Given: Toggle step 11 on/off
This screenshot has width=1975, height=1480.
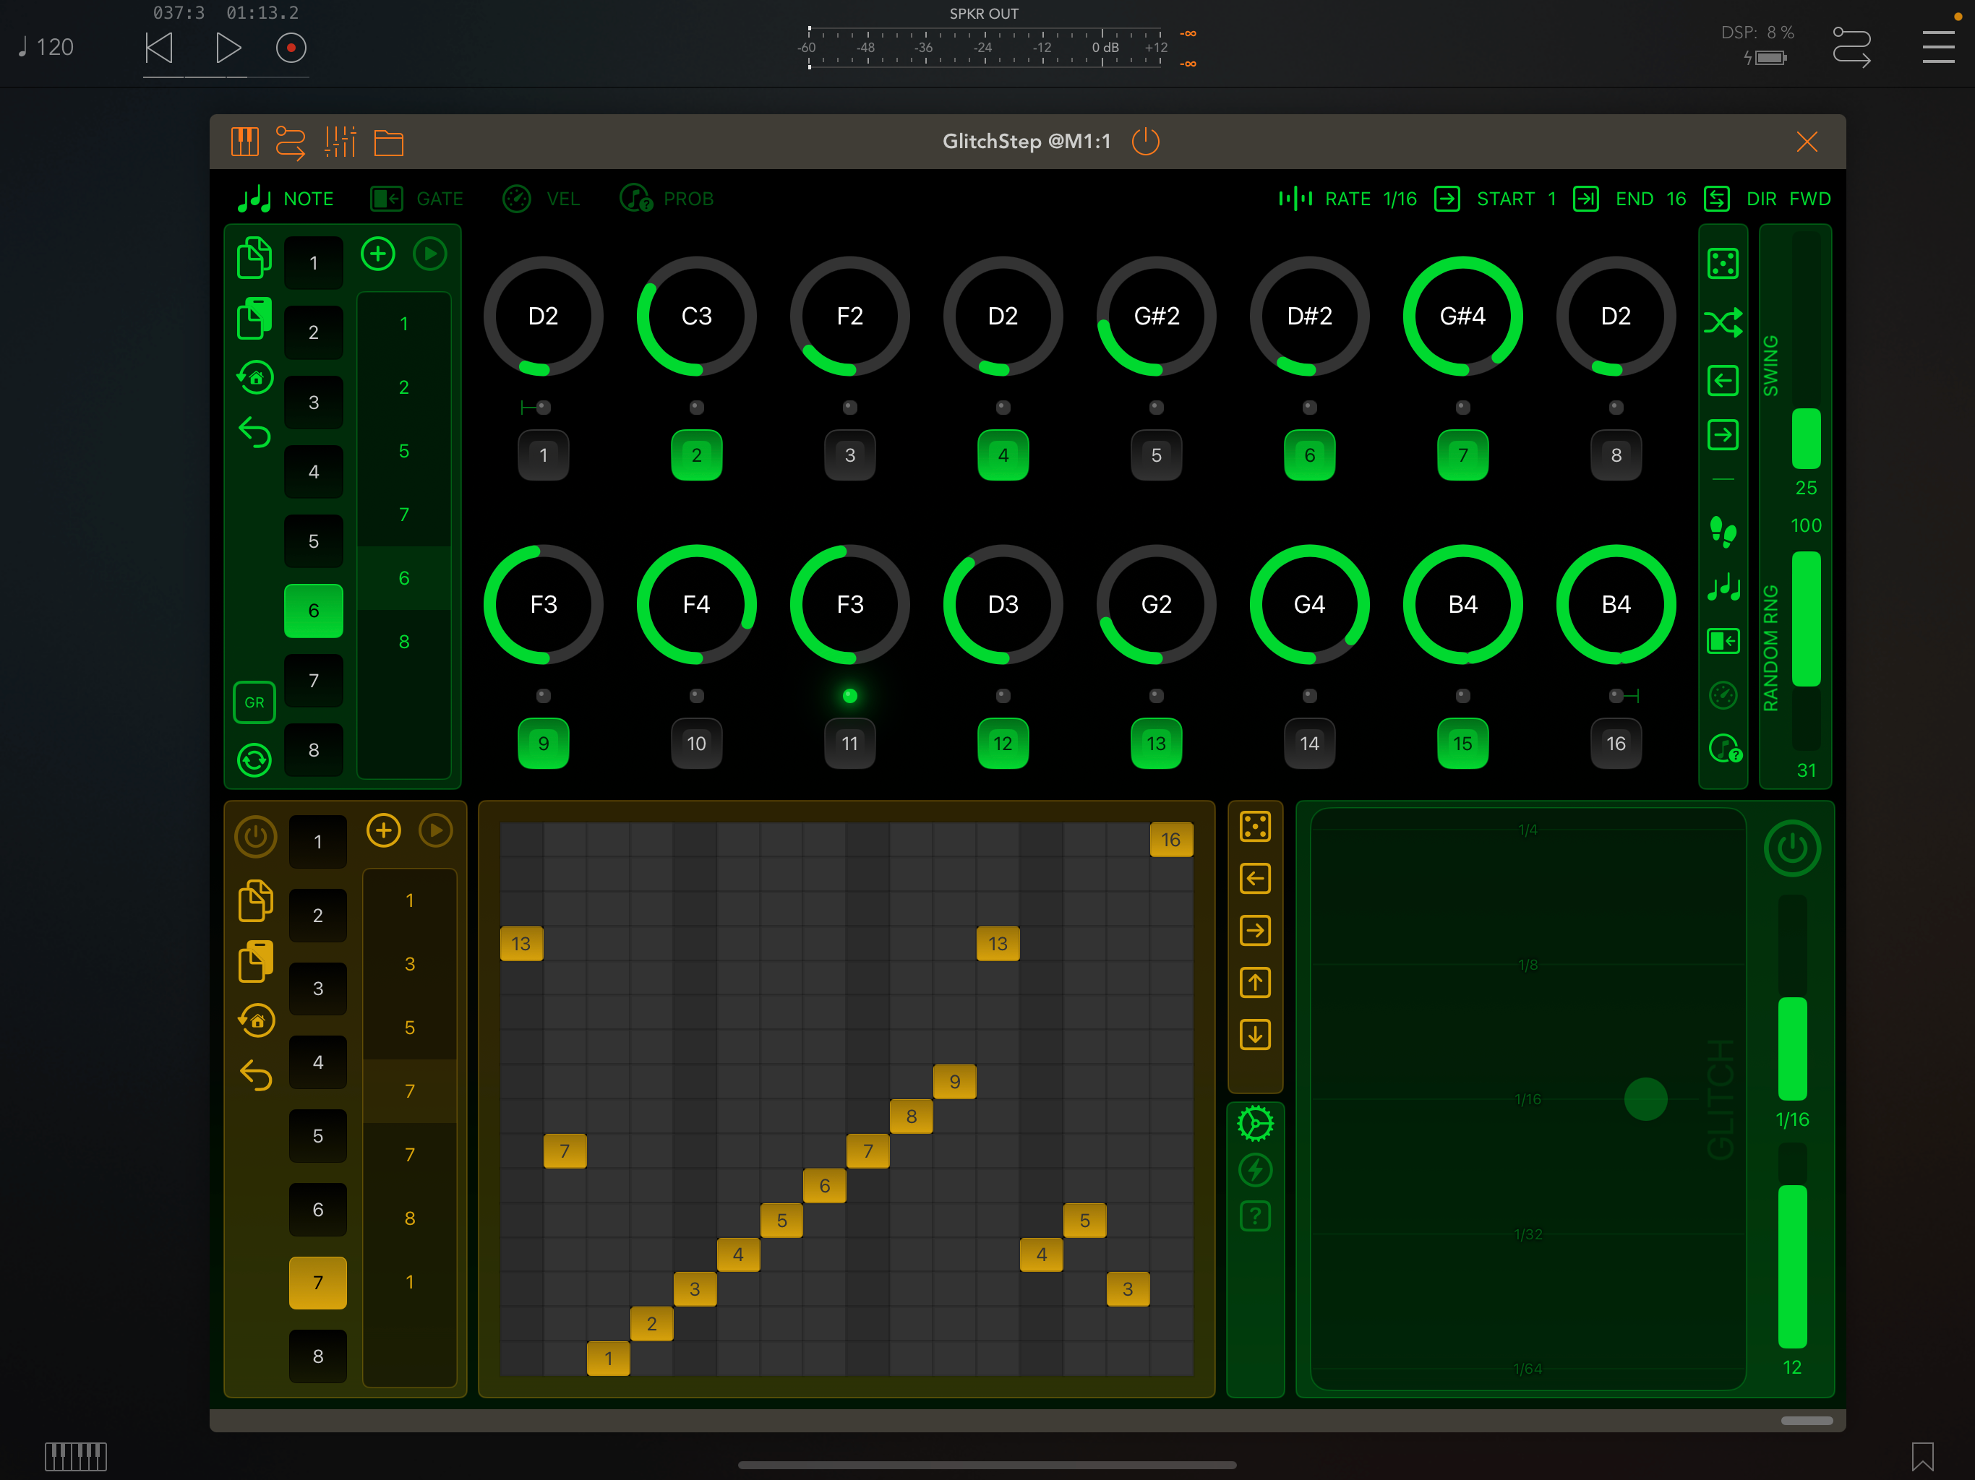Looking at the screenshot, I should [x=850, y=744].
